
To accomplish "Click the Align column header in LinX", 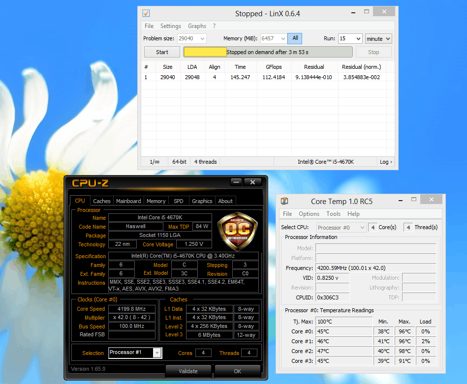I will pos(215,67).
